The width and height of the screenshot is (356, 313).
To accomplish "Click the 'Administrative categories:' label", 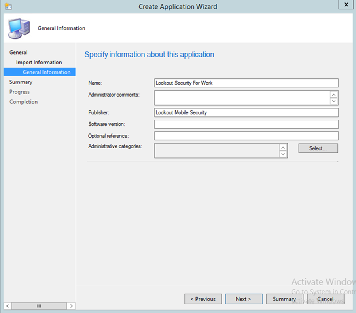I will [x=115, y=146].
